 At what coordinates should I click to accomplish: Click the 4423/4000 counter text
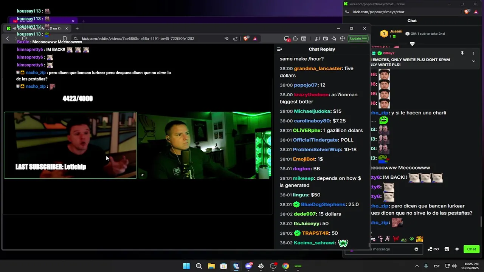tap(78, 99)
